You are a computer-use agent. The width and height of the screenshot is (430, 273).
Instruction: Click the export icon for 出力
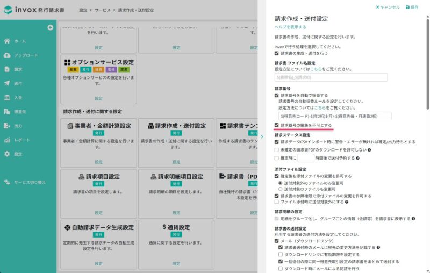click(7, 126)
